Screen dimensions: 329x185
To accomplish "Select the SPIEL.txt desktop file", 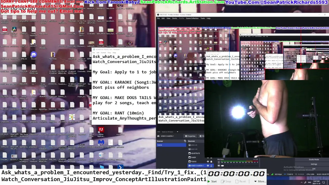I will pos(24,55).
